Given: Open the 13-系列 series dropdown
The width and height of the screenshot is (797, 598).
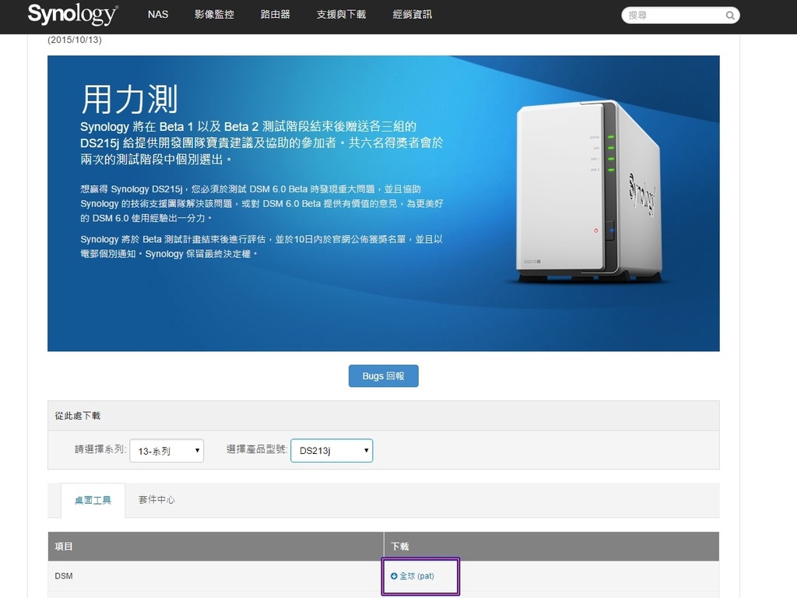Looking at the screenshot, I should (x=167, y=451).
